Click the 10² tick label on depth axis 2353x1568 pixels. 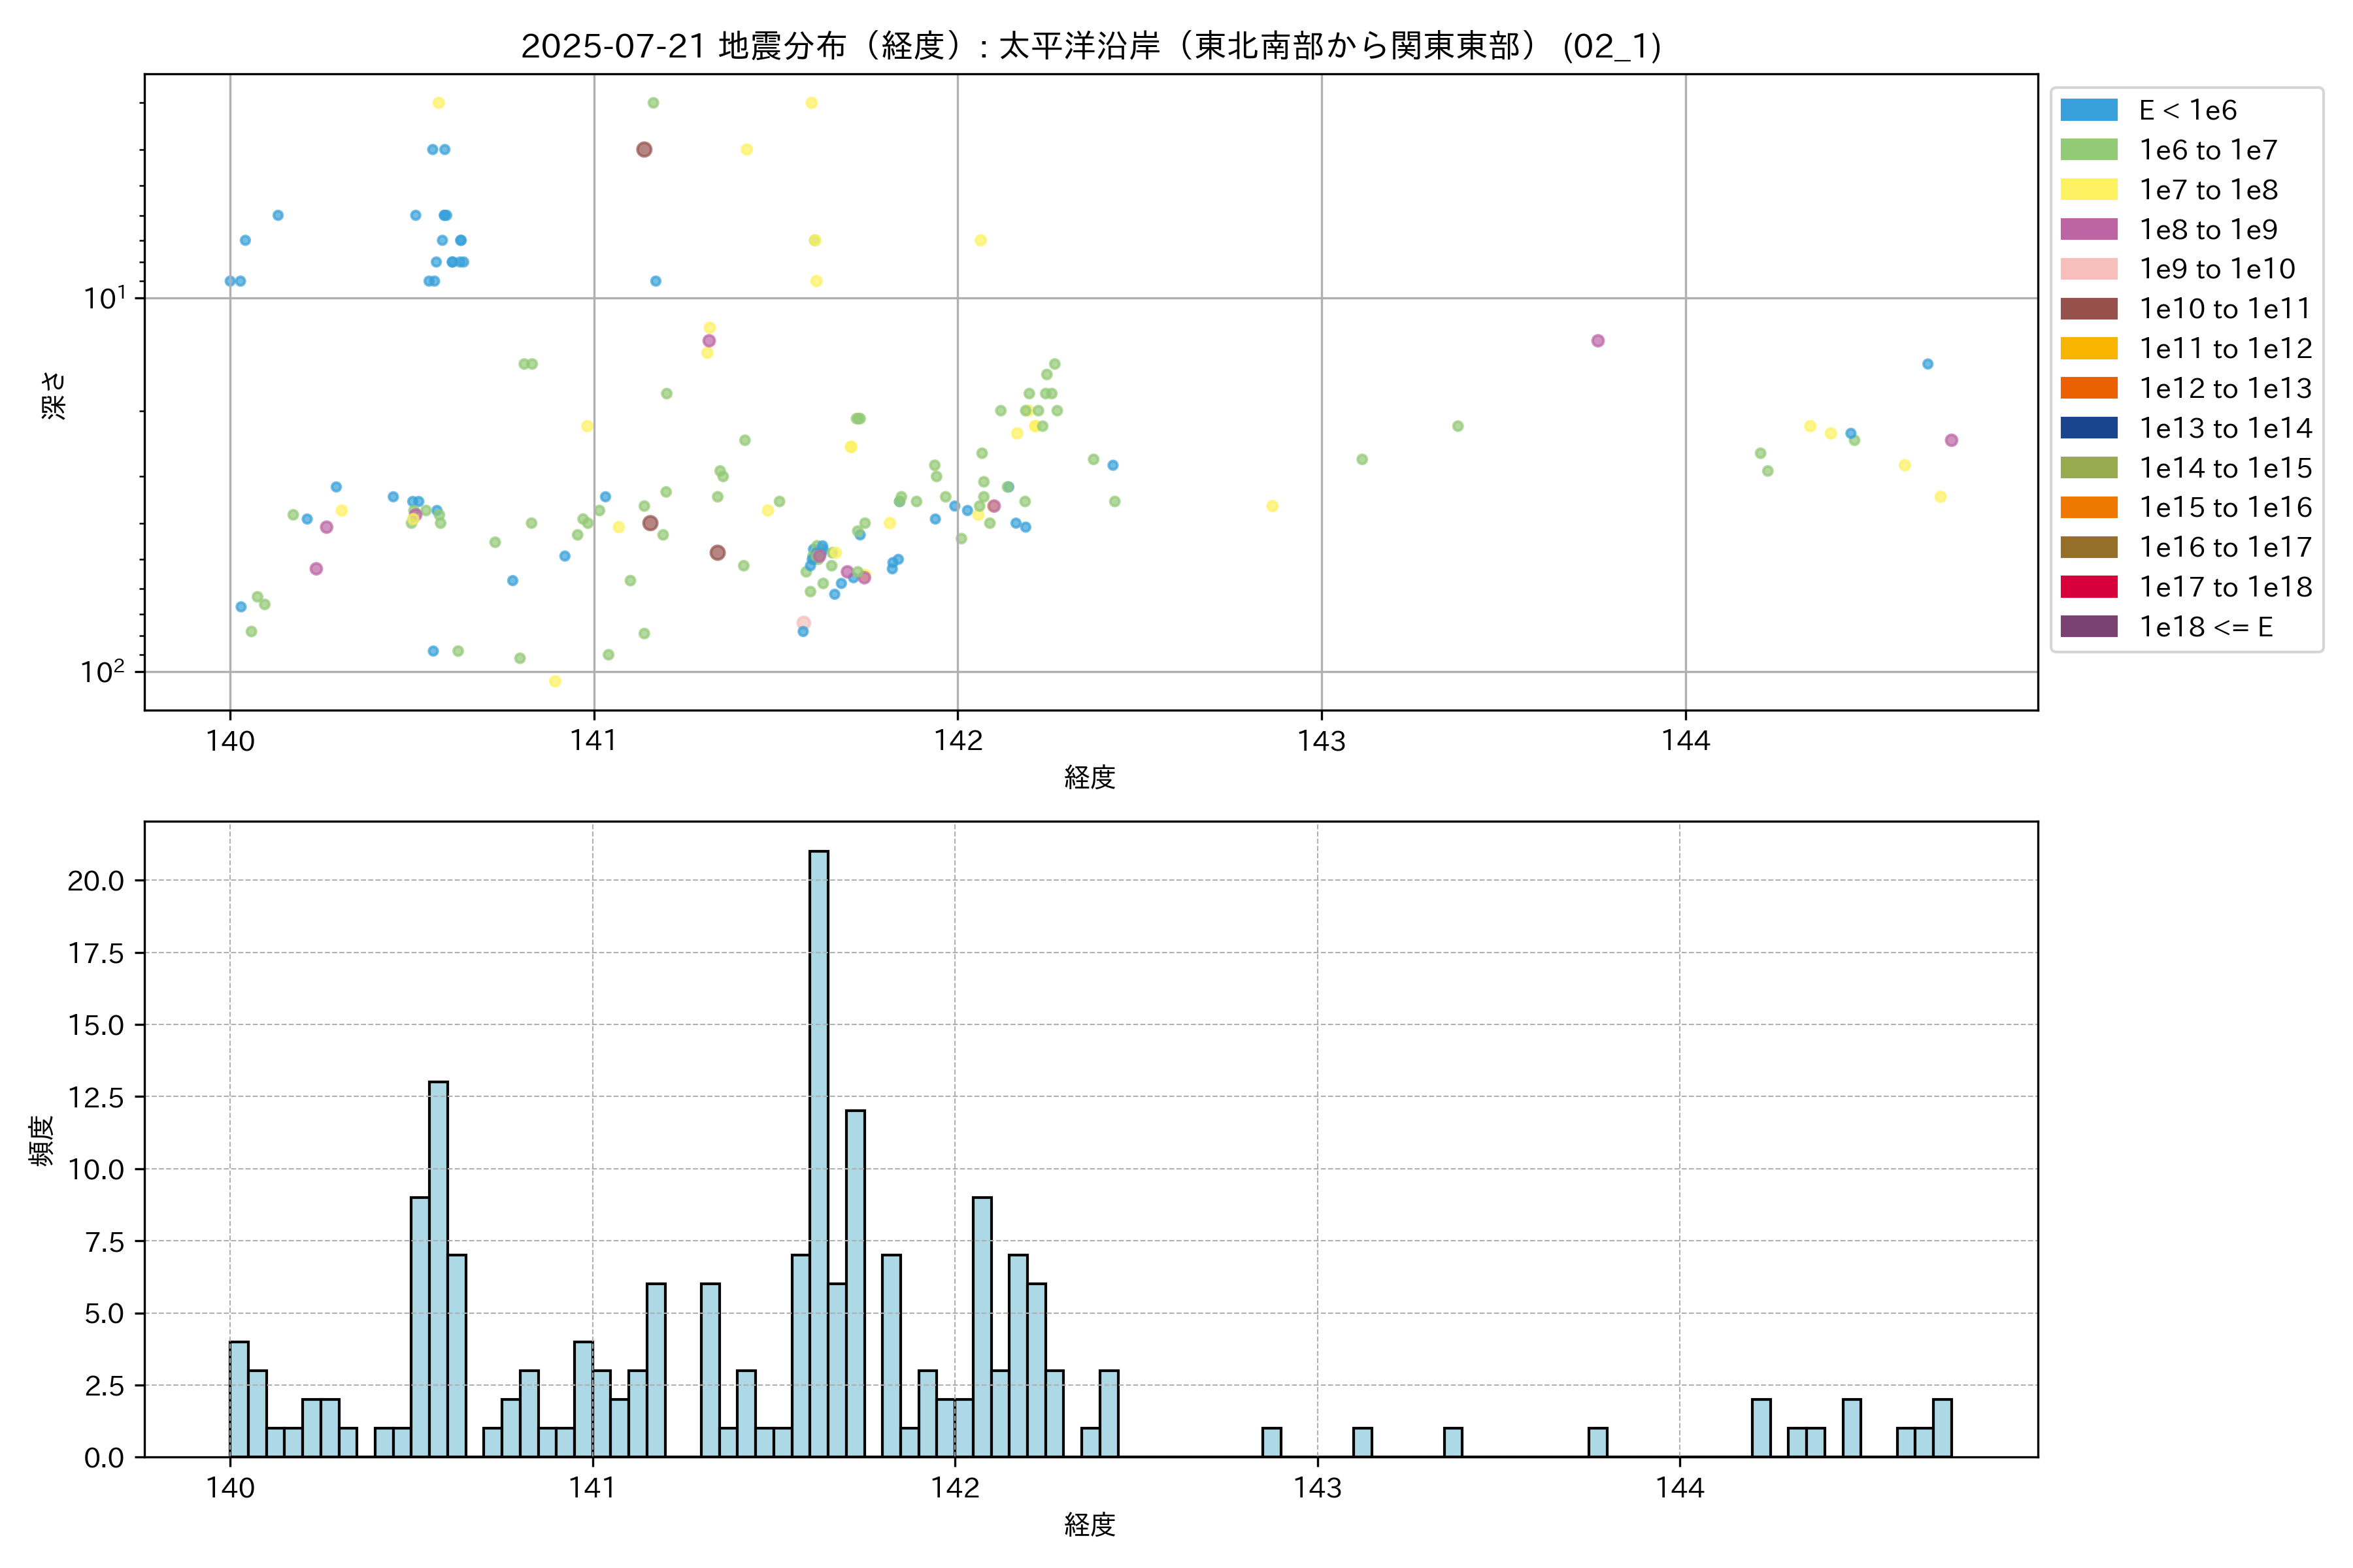[102, 670]
